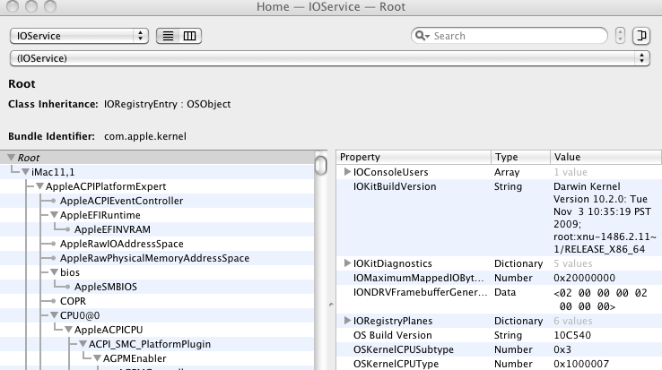The image size is (662, 370).
Task: Collapse the Root tree node
Action: pos(12,158)
